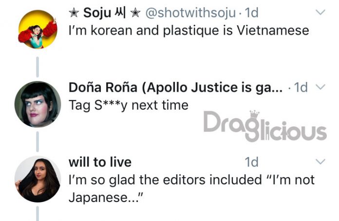
Task: Expand options chevron on Doña Roña's tweet
Action: click(320, 87)
